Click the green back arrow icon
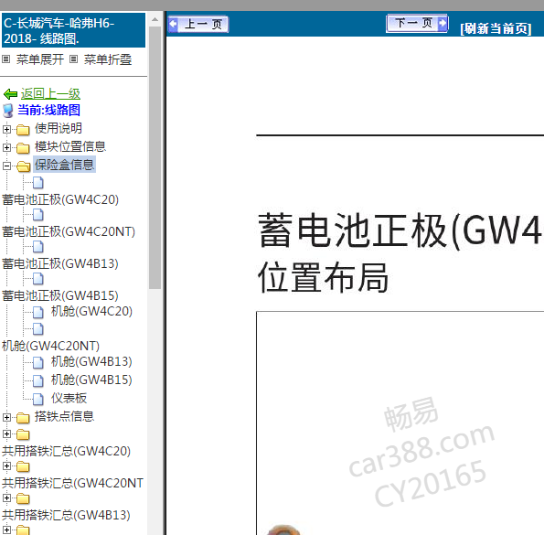Viewport: 544px width, 535px height. 10,93
